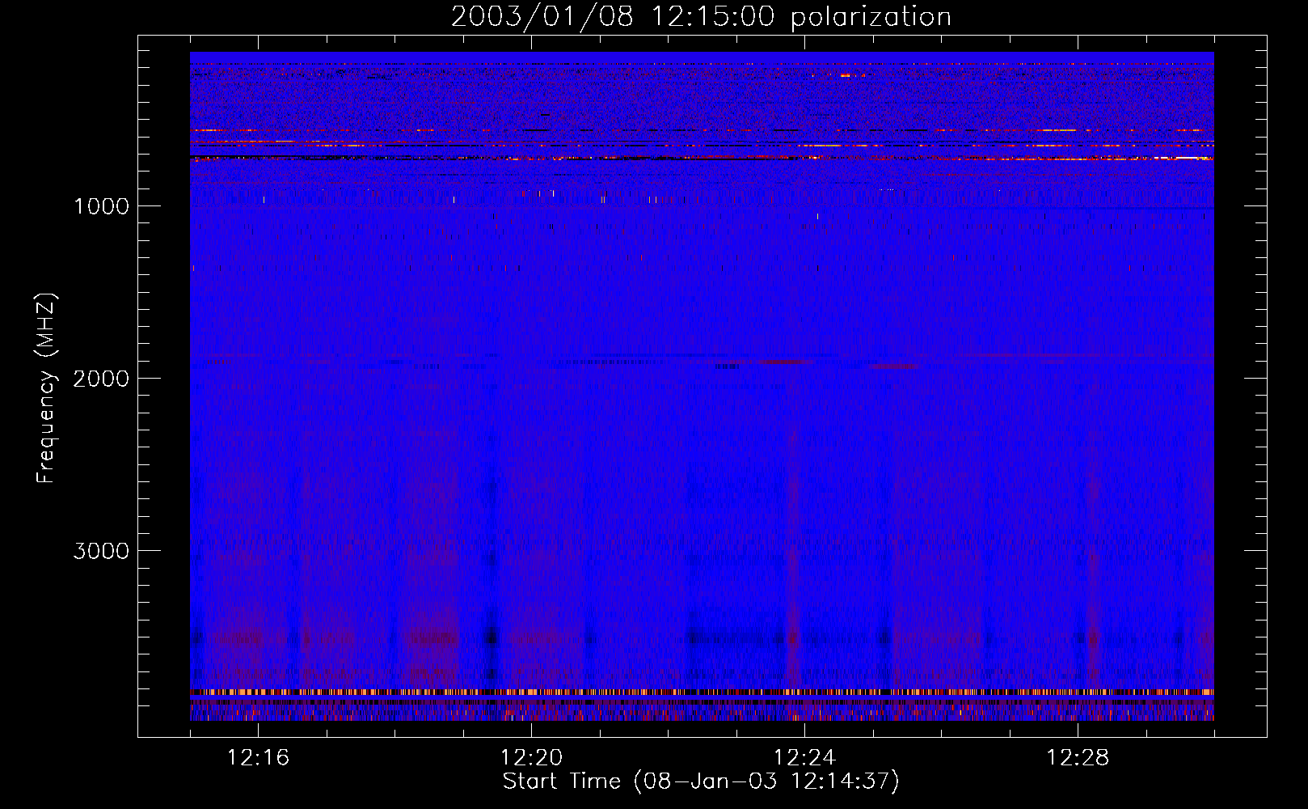
Task: Click the 'Frequency (MHZ)' axis label
Action: 45,388
